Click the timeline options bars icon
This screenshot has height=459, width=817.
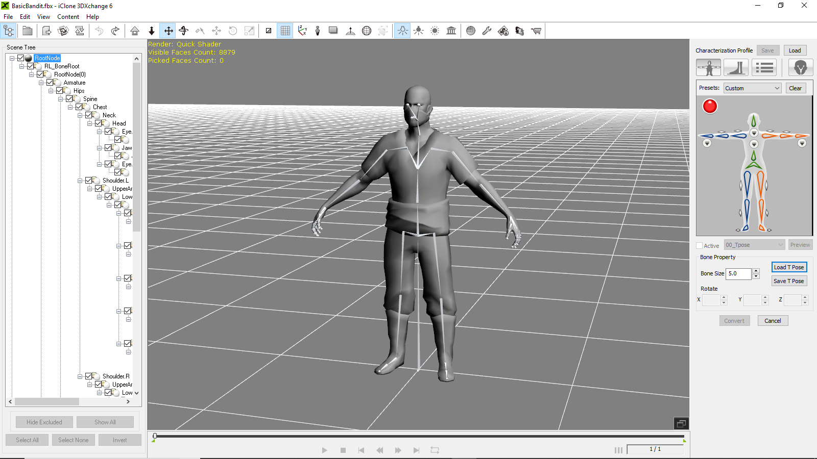(618, 450)
